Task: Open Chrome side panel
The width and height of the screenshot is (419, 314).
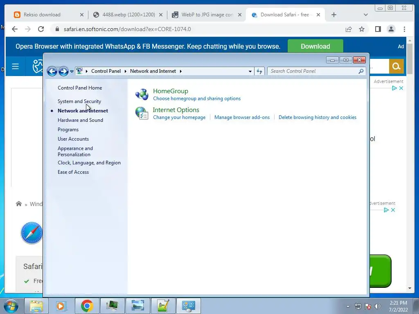Action: pyautogui.click(x=378, y=29)
